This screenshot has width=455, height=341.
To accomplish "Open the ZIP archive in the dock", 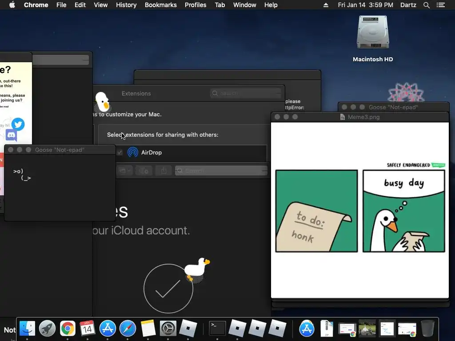I will [x=327, y=329].
